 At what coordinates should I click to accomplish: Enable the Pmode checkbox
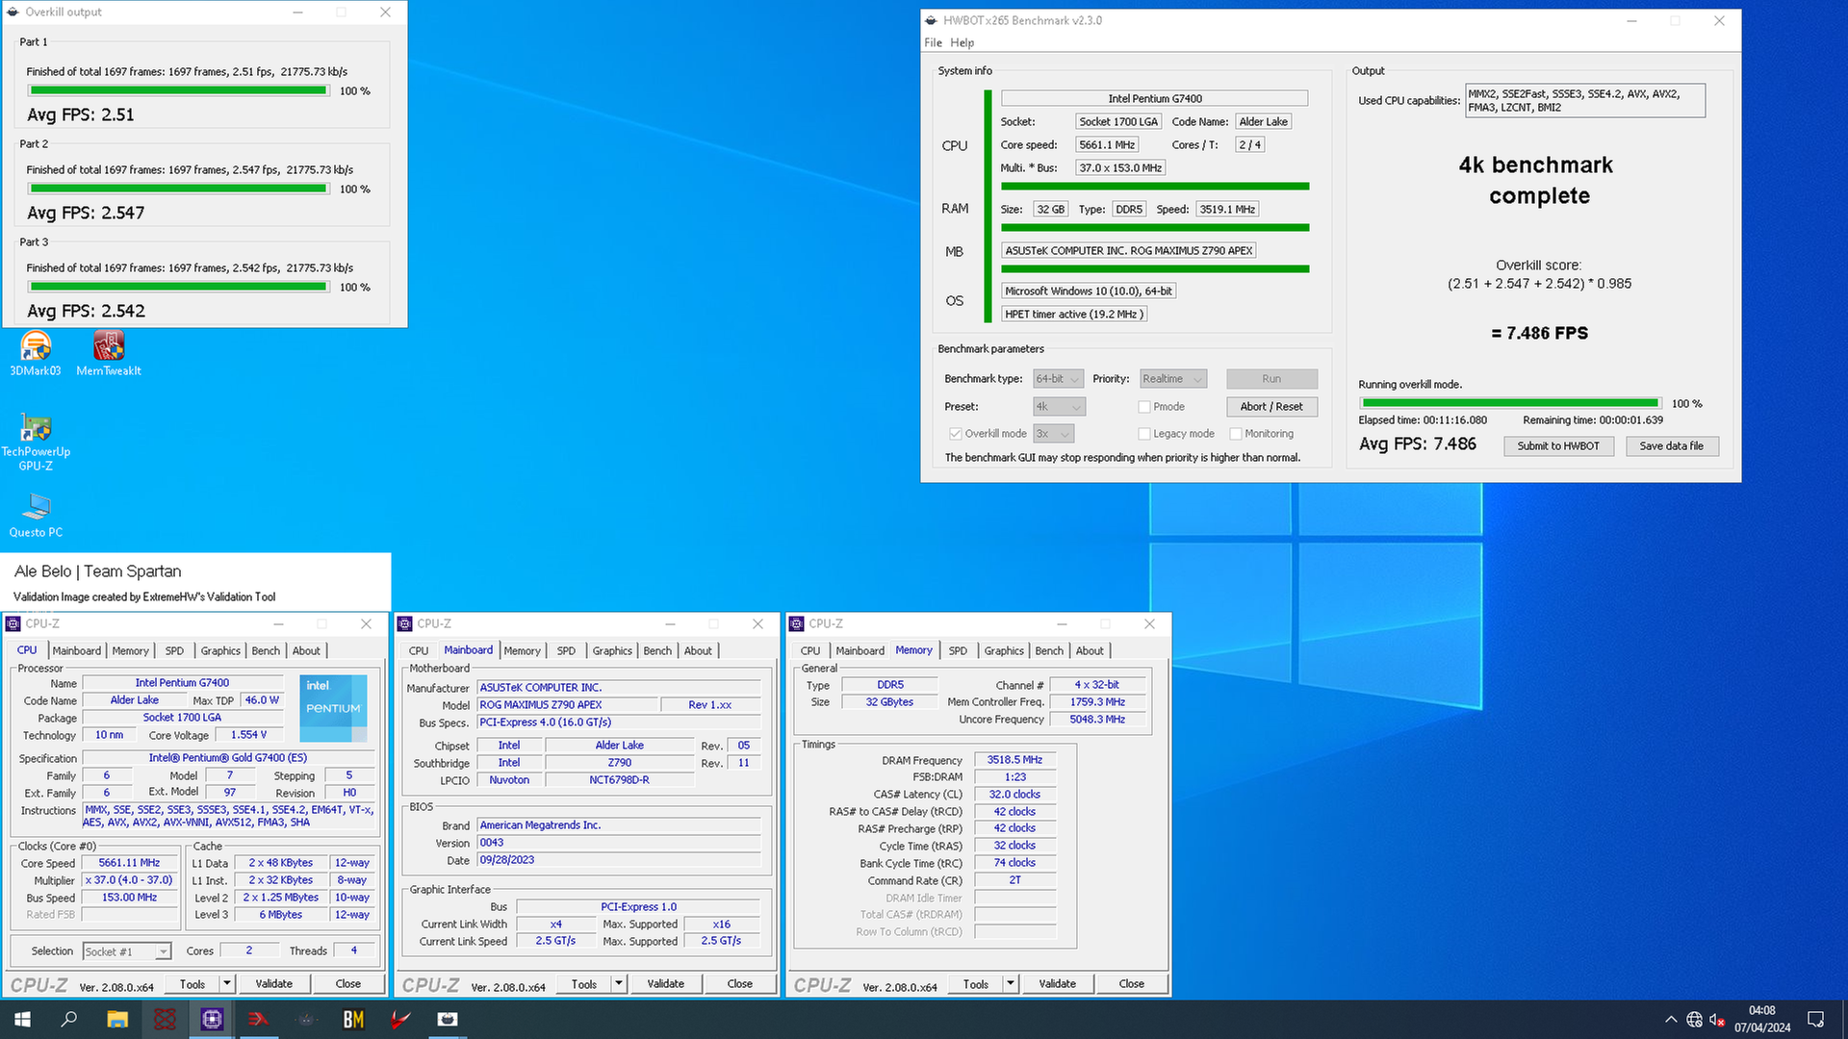(x=1143, y=407)
